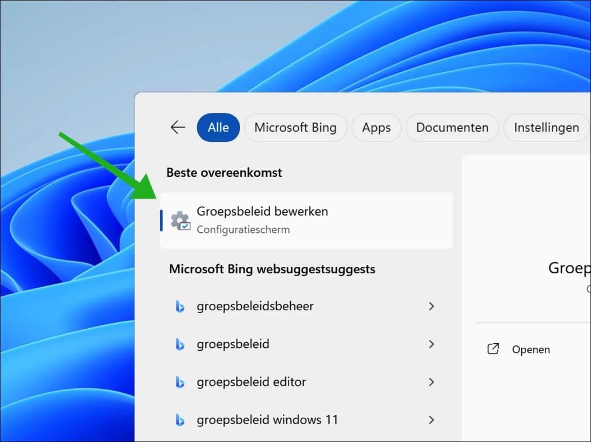Screen dimensions: 591x442
Task: Expand the groepsbeleid editor suggestion
Action: 432,382
